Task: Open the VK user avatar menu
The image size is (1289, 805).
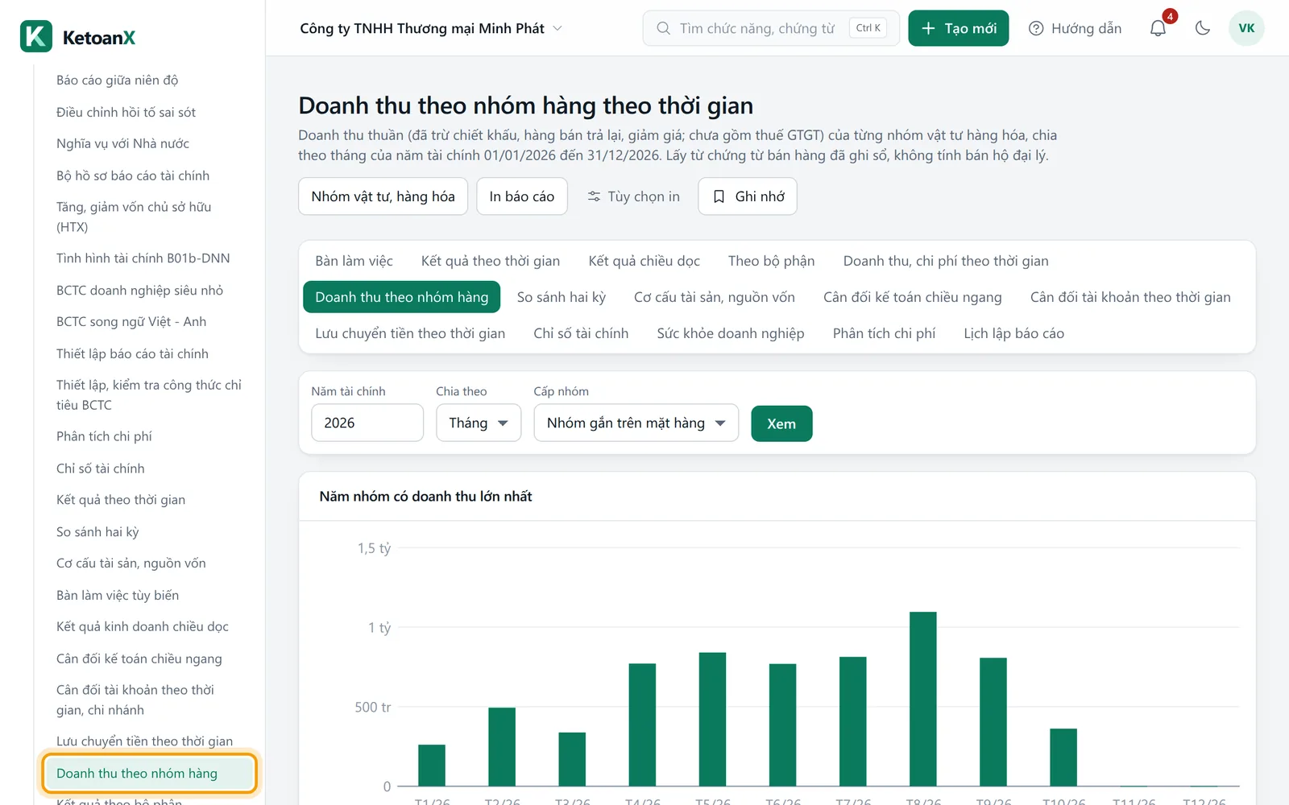Action: pyautogui.click(x=1246, y=28)
